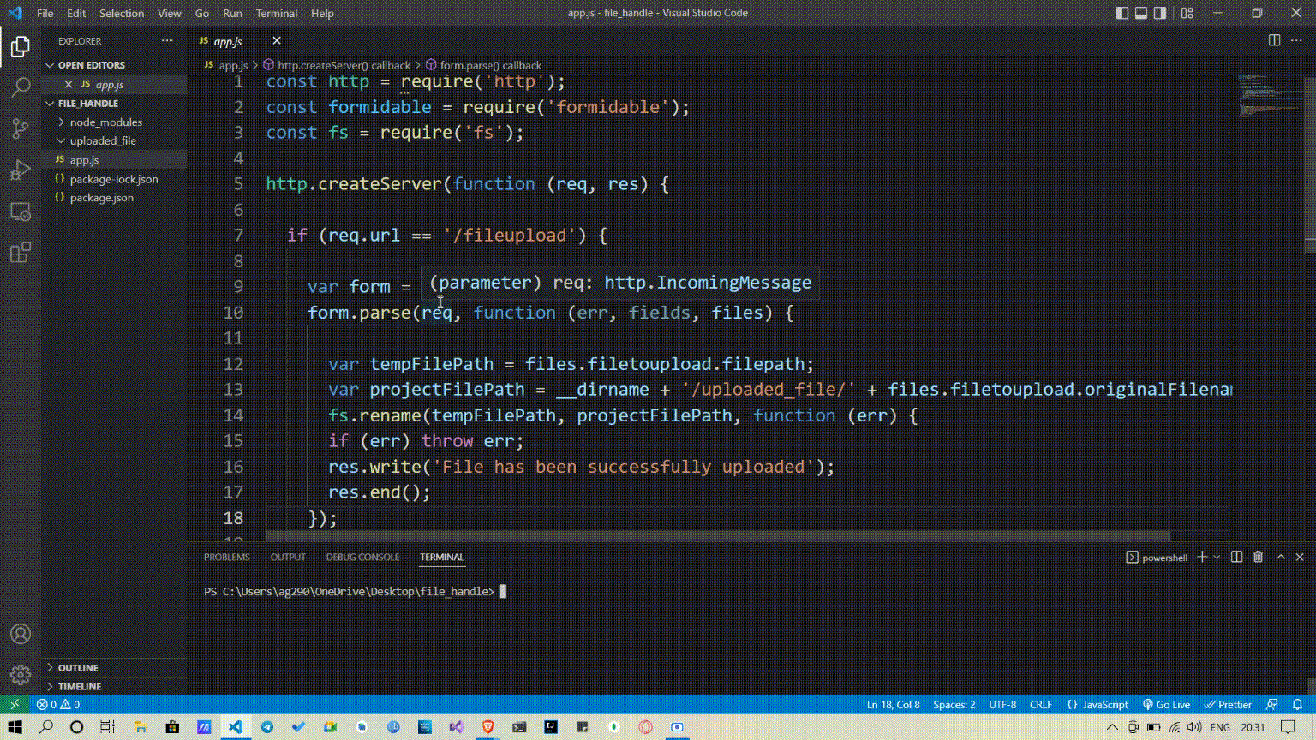Image resolution: width=1316 pixels, height=740 pixels.
Task: Open the View menu
Action: (170, 13)
